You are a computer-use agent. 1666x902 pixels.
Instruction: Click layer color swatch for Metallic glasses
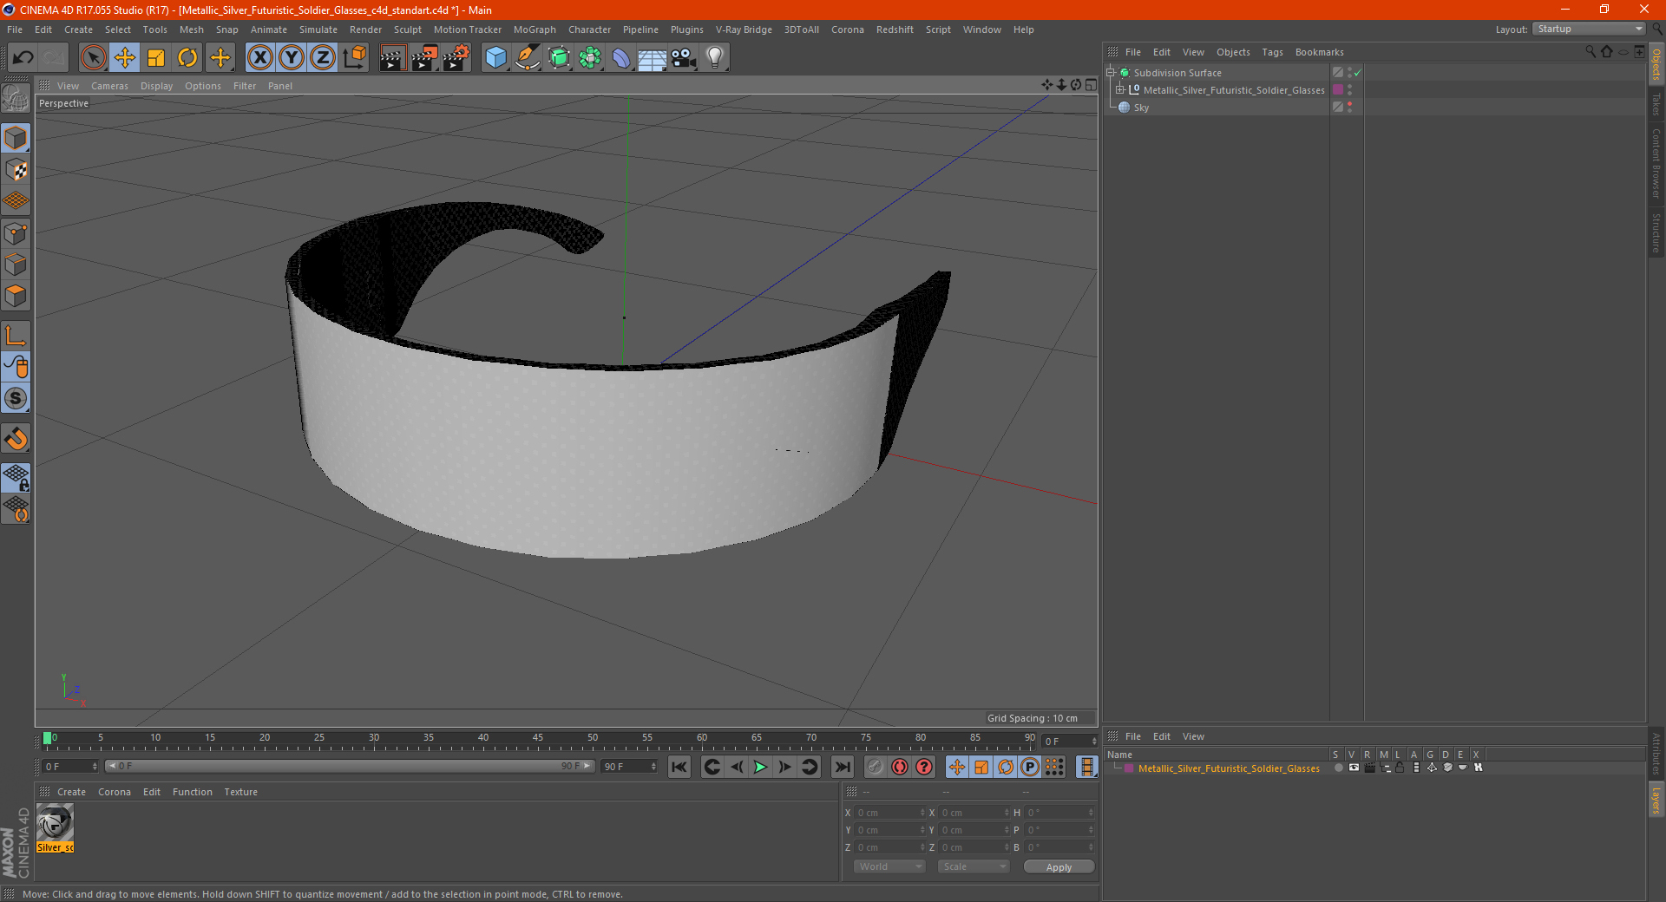[1128, 768]
